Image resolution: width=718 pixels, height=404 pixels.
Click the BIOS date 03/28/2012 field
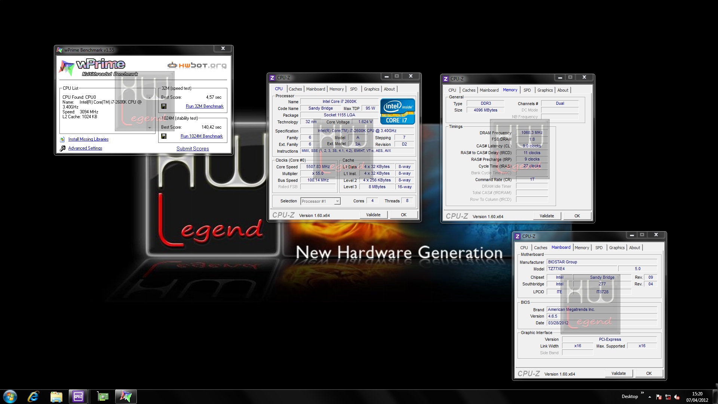(602, 323)
